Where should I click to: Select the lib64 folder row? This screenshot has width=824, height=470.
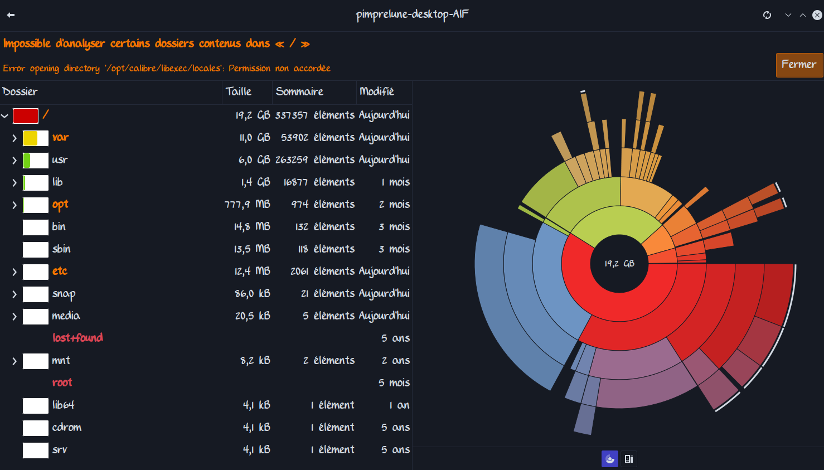pos(206,405)
